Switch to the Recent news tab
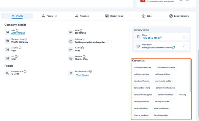 (x=114, y=16)
